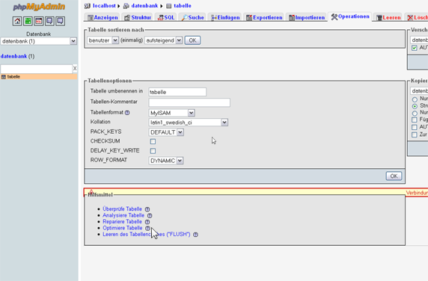Open help icon next to Überprüfe Tabelle
Viewport: 428px width, 281px height.
147,209
